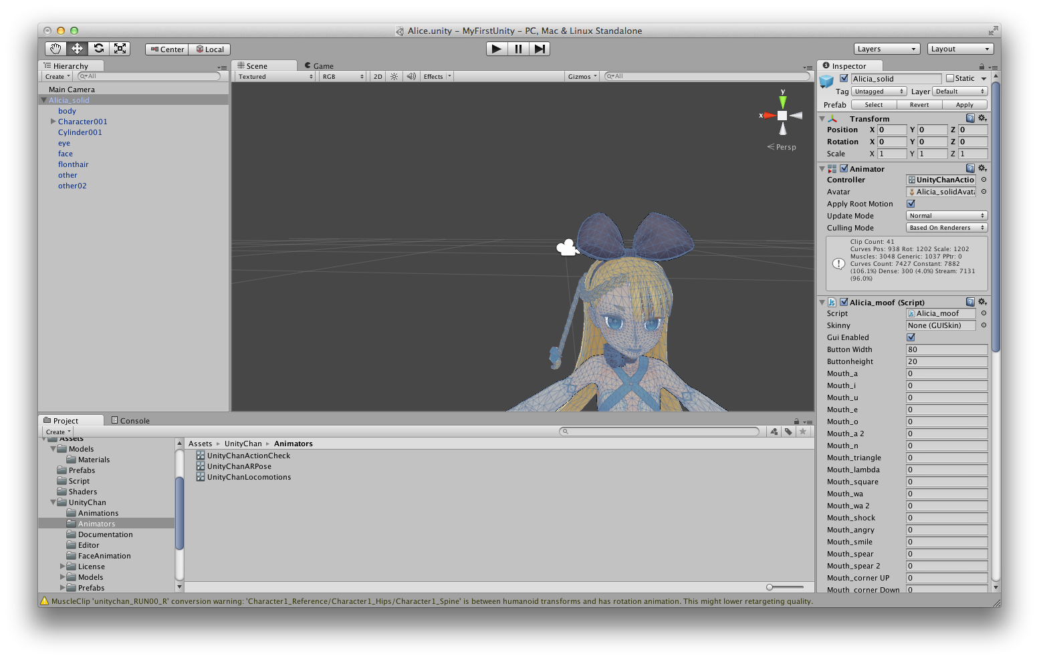Open the Textured draw mode dropdown
The height and width of the screenshot is (660, 1039).
pos(275,76)
